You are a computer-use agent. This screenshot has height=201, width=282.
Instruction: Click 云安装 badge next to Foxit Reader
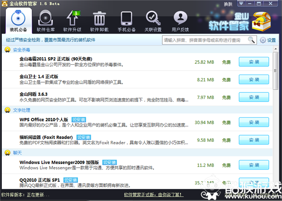84,137
